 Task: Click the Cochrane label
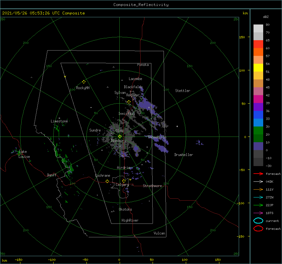click(x=102, y=175)
